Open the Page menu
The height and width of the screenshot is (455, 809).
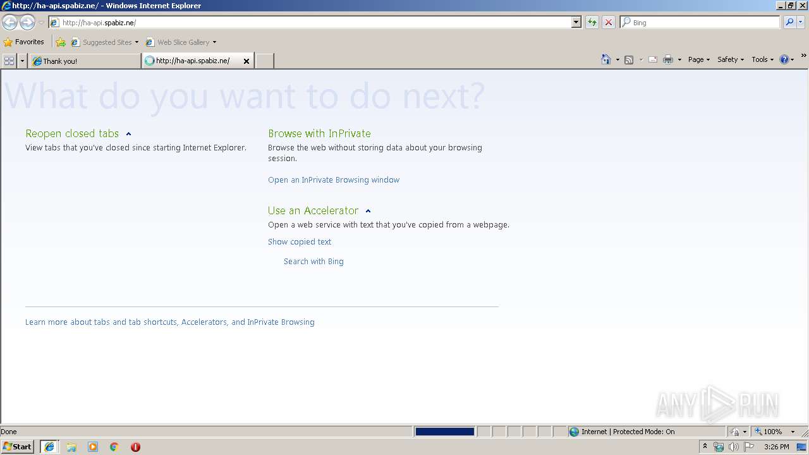coord(698,59)
